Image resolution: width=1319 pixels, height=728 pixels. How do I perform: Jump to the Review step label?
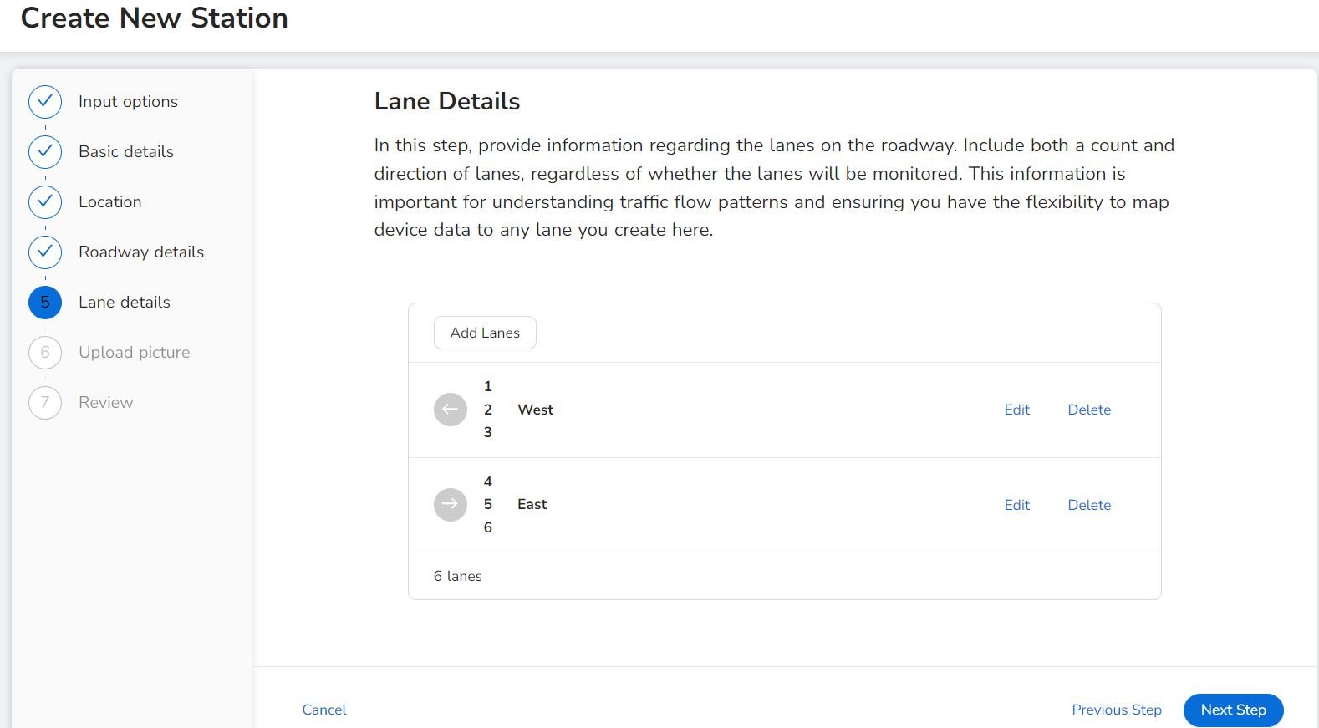(105, 403)
